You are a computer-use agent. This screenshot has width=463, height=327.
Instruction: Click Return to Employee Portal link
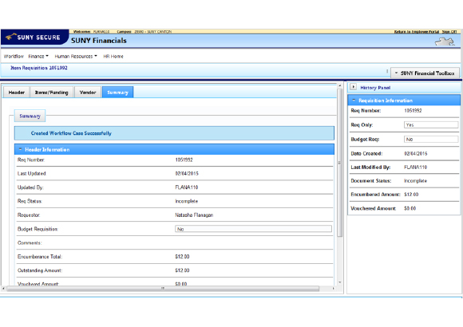[x=417, y=32]
